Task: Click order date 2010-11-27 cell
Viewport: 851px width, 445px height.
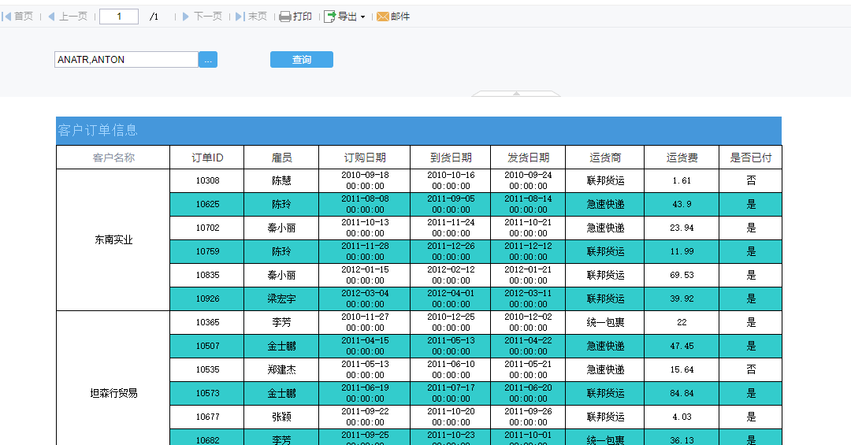Action: pyautogui.click(x=365, y=322)
